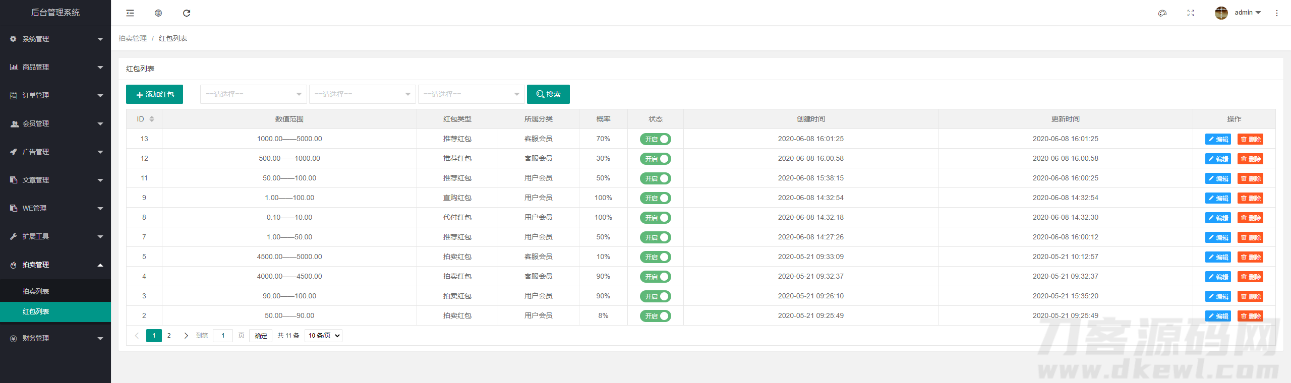
Task: Click the page number jump input field
Action: (x=223, y=336)
